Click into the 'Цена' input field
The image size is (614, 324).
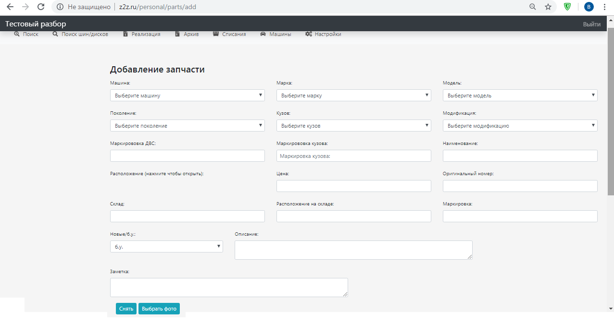tap(354, 186)
